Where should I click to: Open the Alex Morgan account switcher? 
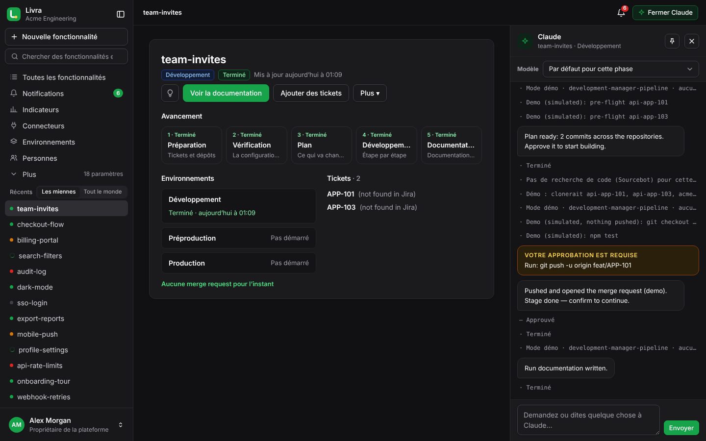[x=66, y=425]
